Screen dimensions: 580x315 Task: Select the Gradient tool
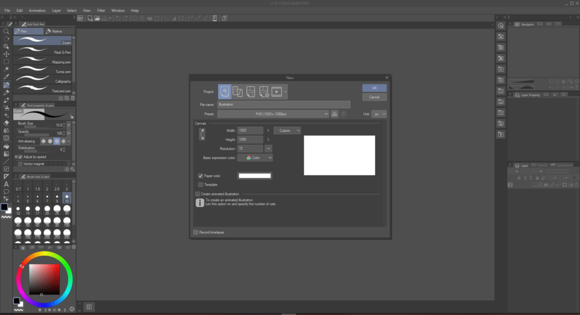(6, 154)
